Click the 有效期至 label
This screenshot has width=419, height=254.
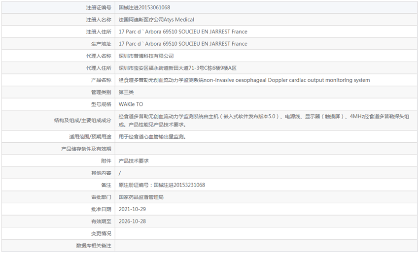pyautogui.click(x=101, y=222)
